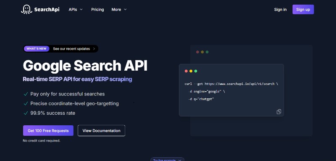Click 'No credit card required.' text
The height and width of the screenshot is (161, 336).
point(42,141)
